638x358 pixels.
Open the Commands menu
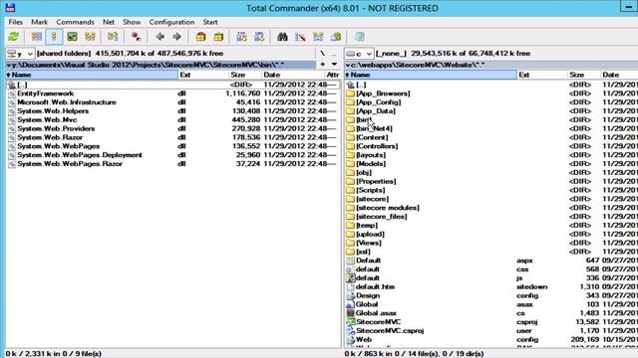76,22
